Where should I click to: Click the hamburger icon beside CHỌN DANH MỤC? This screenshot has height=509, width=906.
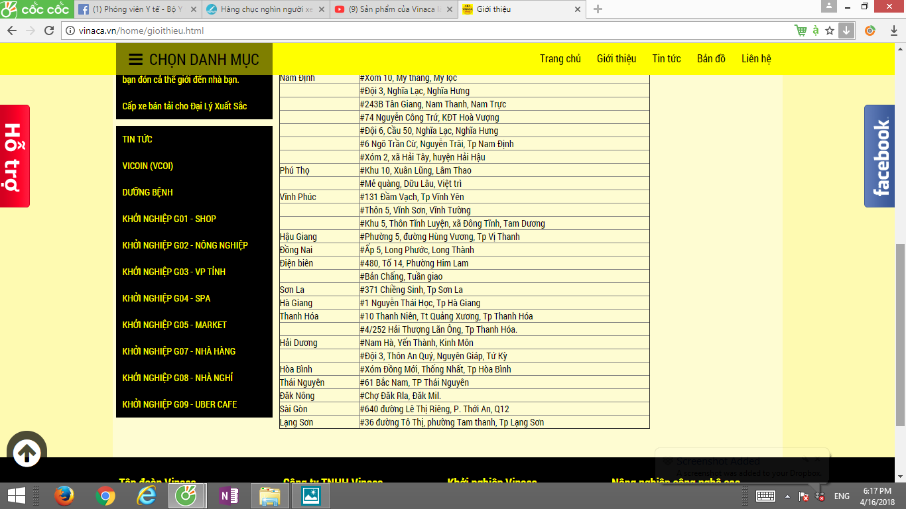(x=135, y=60)
